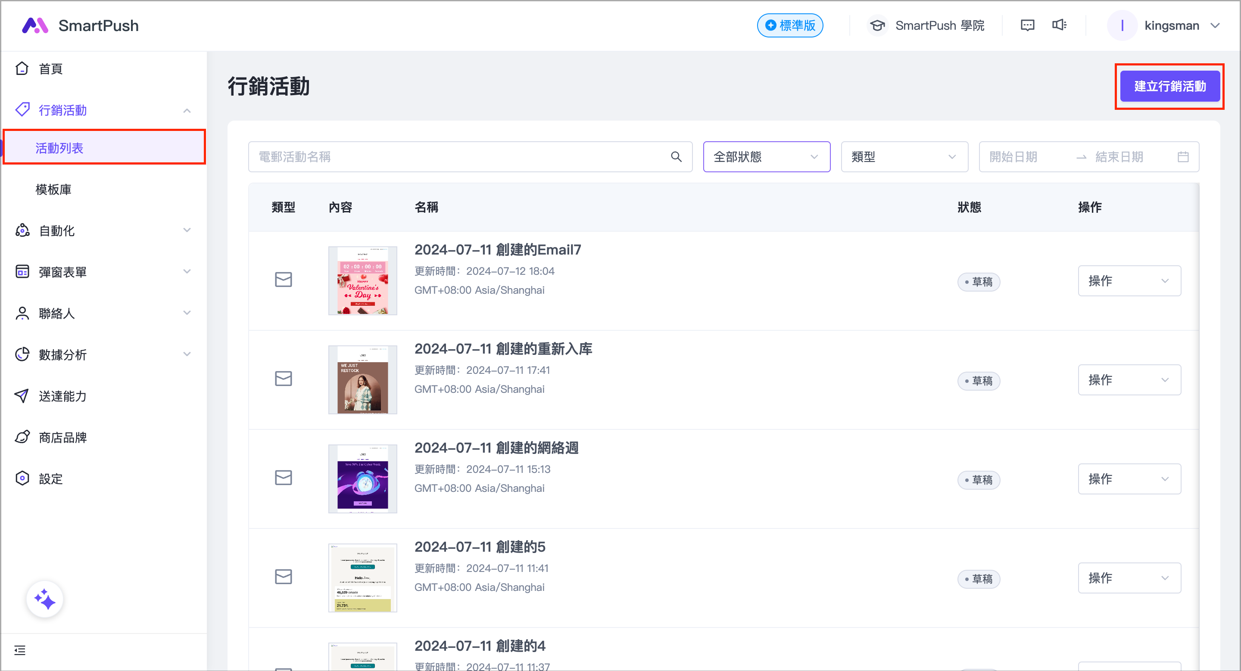Open 操作 dropdown for Email7 campaign

coord(1129,281)
